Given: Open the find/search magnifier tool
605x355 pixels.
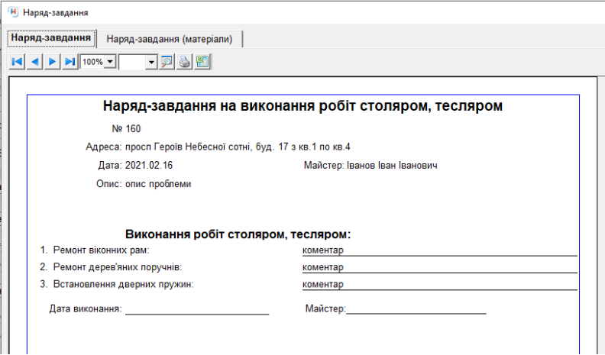Looking at the screenshot, I should 167,62.
